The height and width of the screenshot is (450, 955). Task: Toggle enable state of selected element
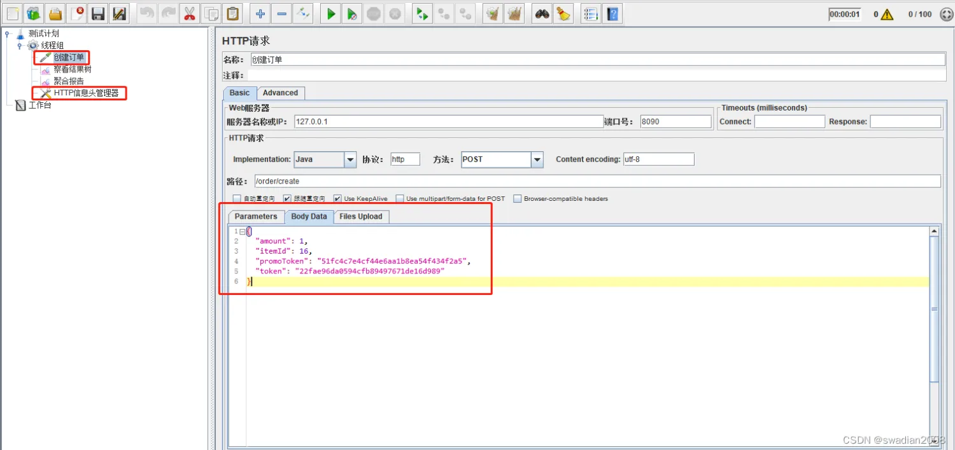pyautogui.click(x=302, y=13)
